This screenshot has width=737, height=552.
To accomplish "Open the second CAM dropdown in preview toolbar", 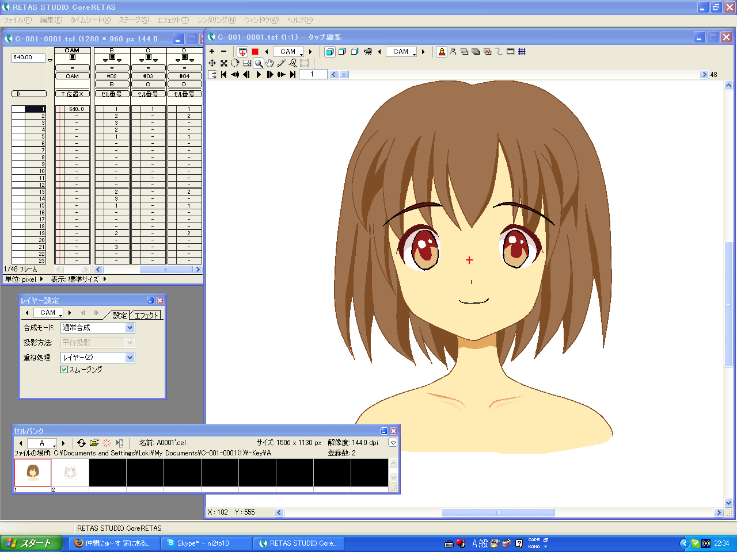I will point(401,52).
